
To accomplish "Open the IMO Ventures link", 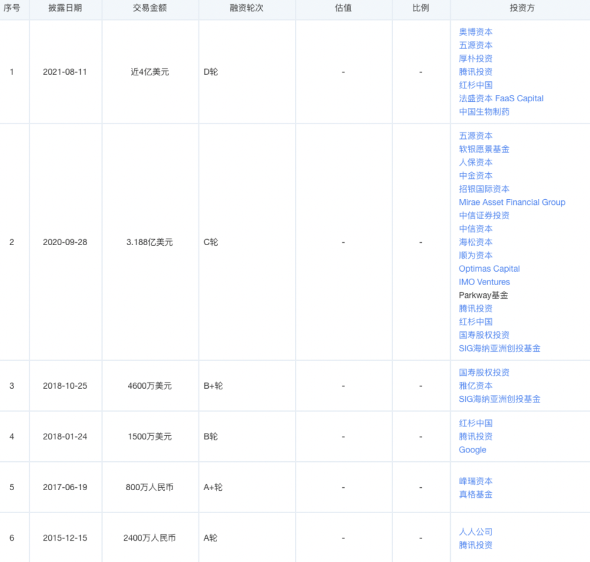I will 484,282.
